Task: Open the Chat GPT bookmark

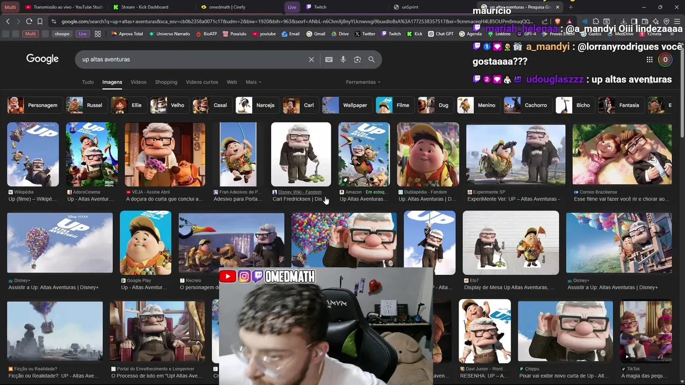Action: 440,34
